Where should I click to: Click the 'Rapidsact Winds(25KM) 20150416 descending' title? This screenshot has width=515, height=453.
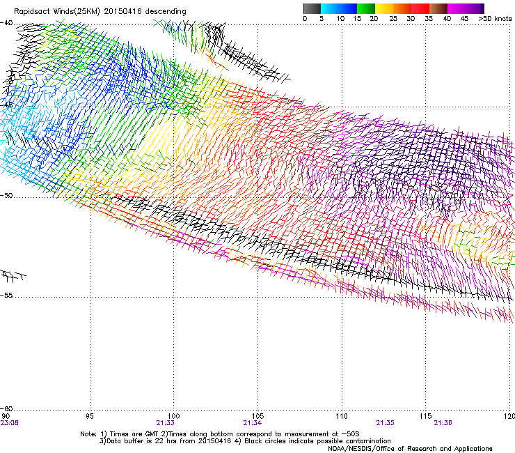pyautogui.click(x=100, y=12)
